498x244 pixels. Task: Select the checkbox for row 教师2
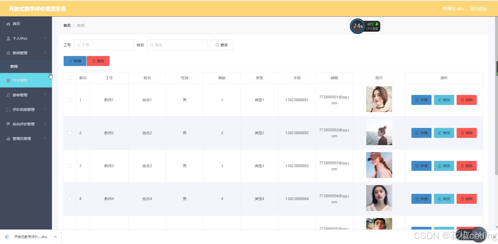(x=70, y=133)
